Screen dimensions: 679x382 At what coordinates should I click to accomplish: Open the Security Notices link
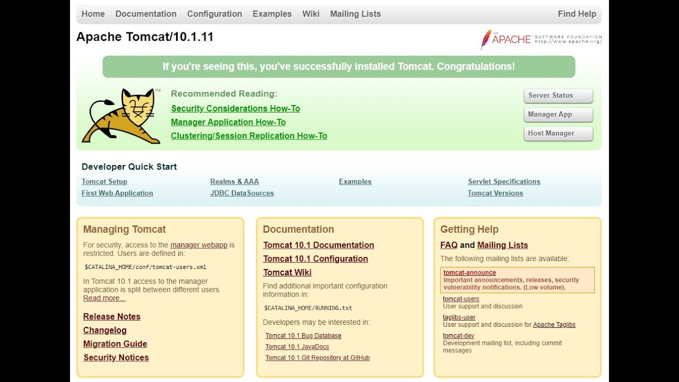(116, 358)
